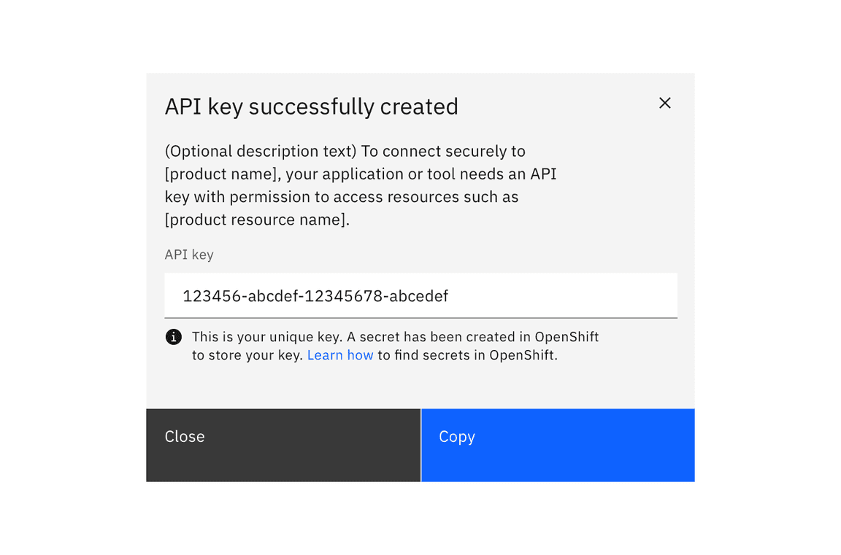Tap the black info symbol before the note text
This screenshot has height=555, width=841.
click(x=173, y=337)
